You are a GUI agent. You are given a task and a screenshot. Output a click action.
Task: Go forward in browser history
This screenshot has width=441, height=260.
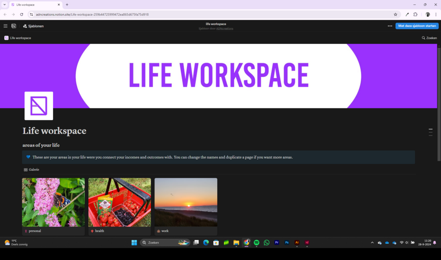coord(13,14)
